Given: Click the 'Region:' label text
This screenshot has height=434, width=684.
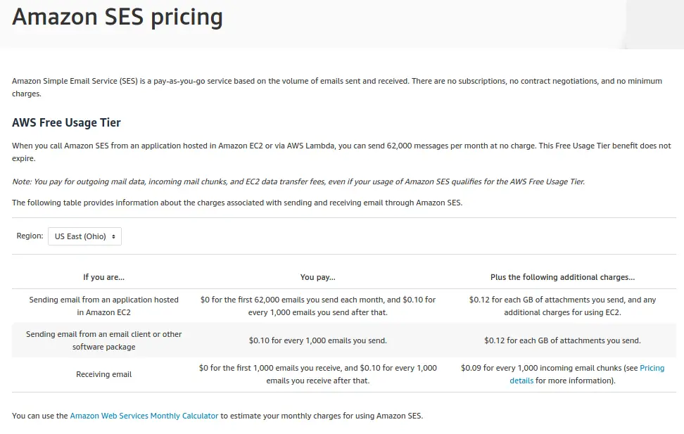Looking at the screenshot, I should [x=30, y=236].
